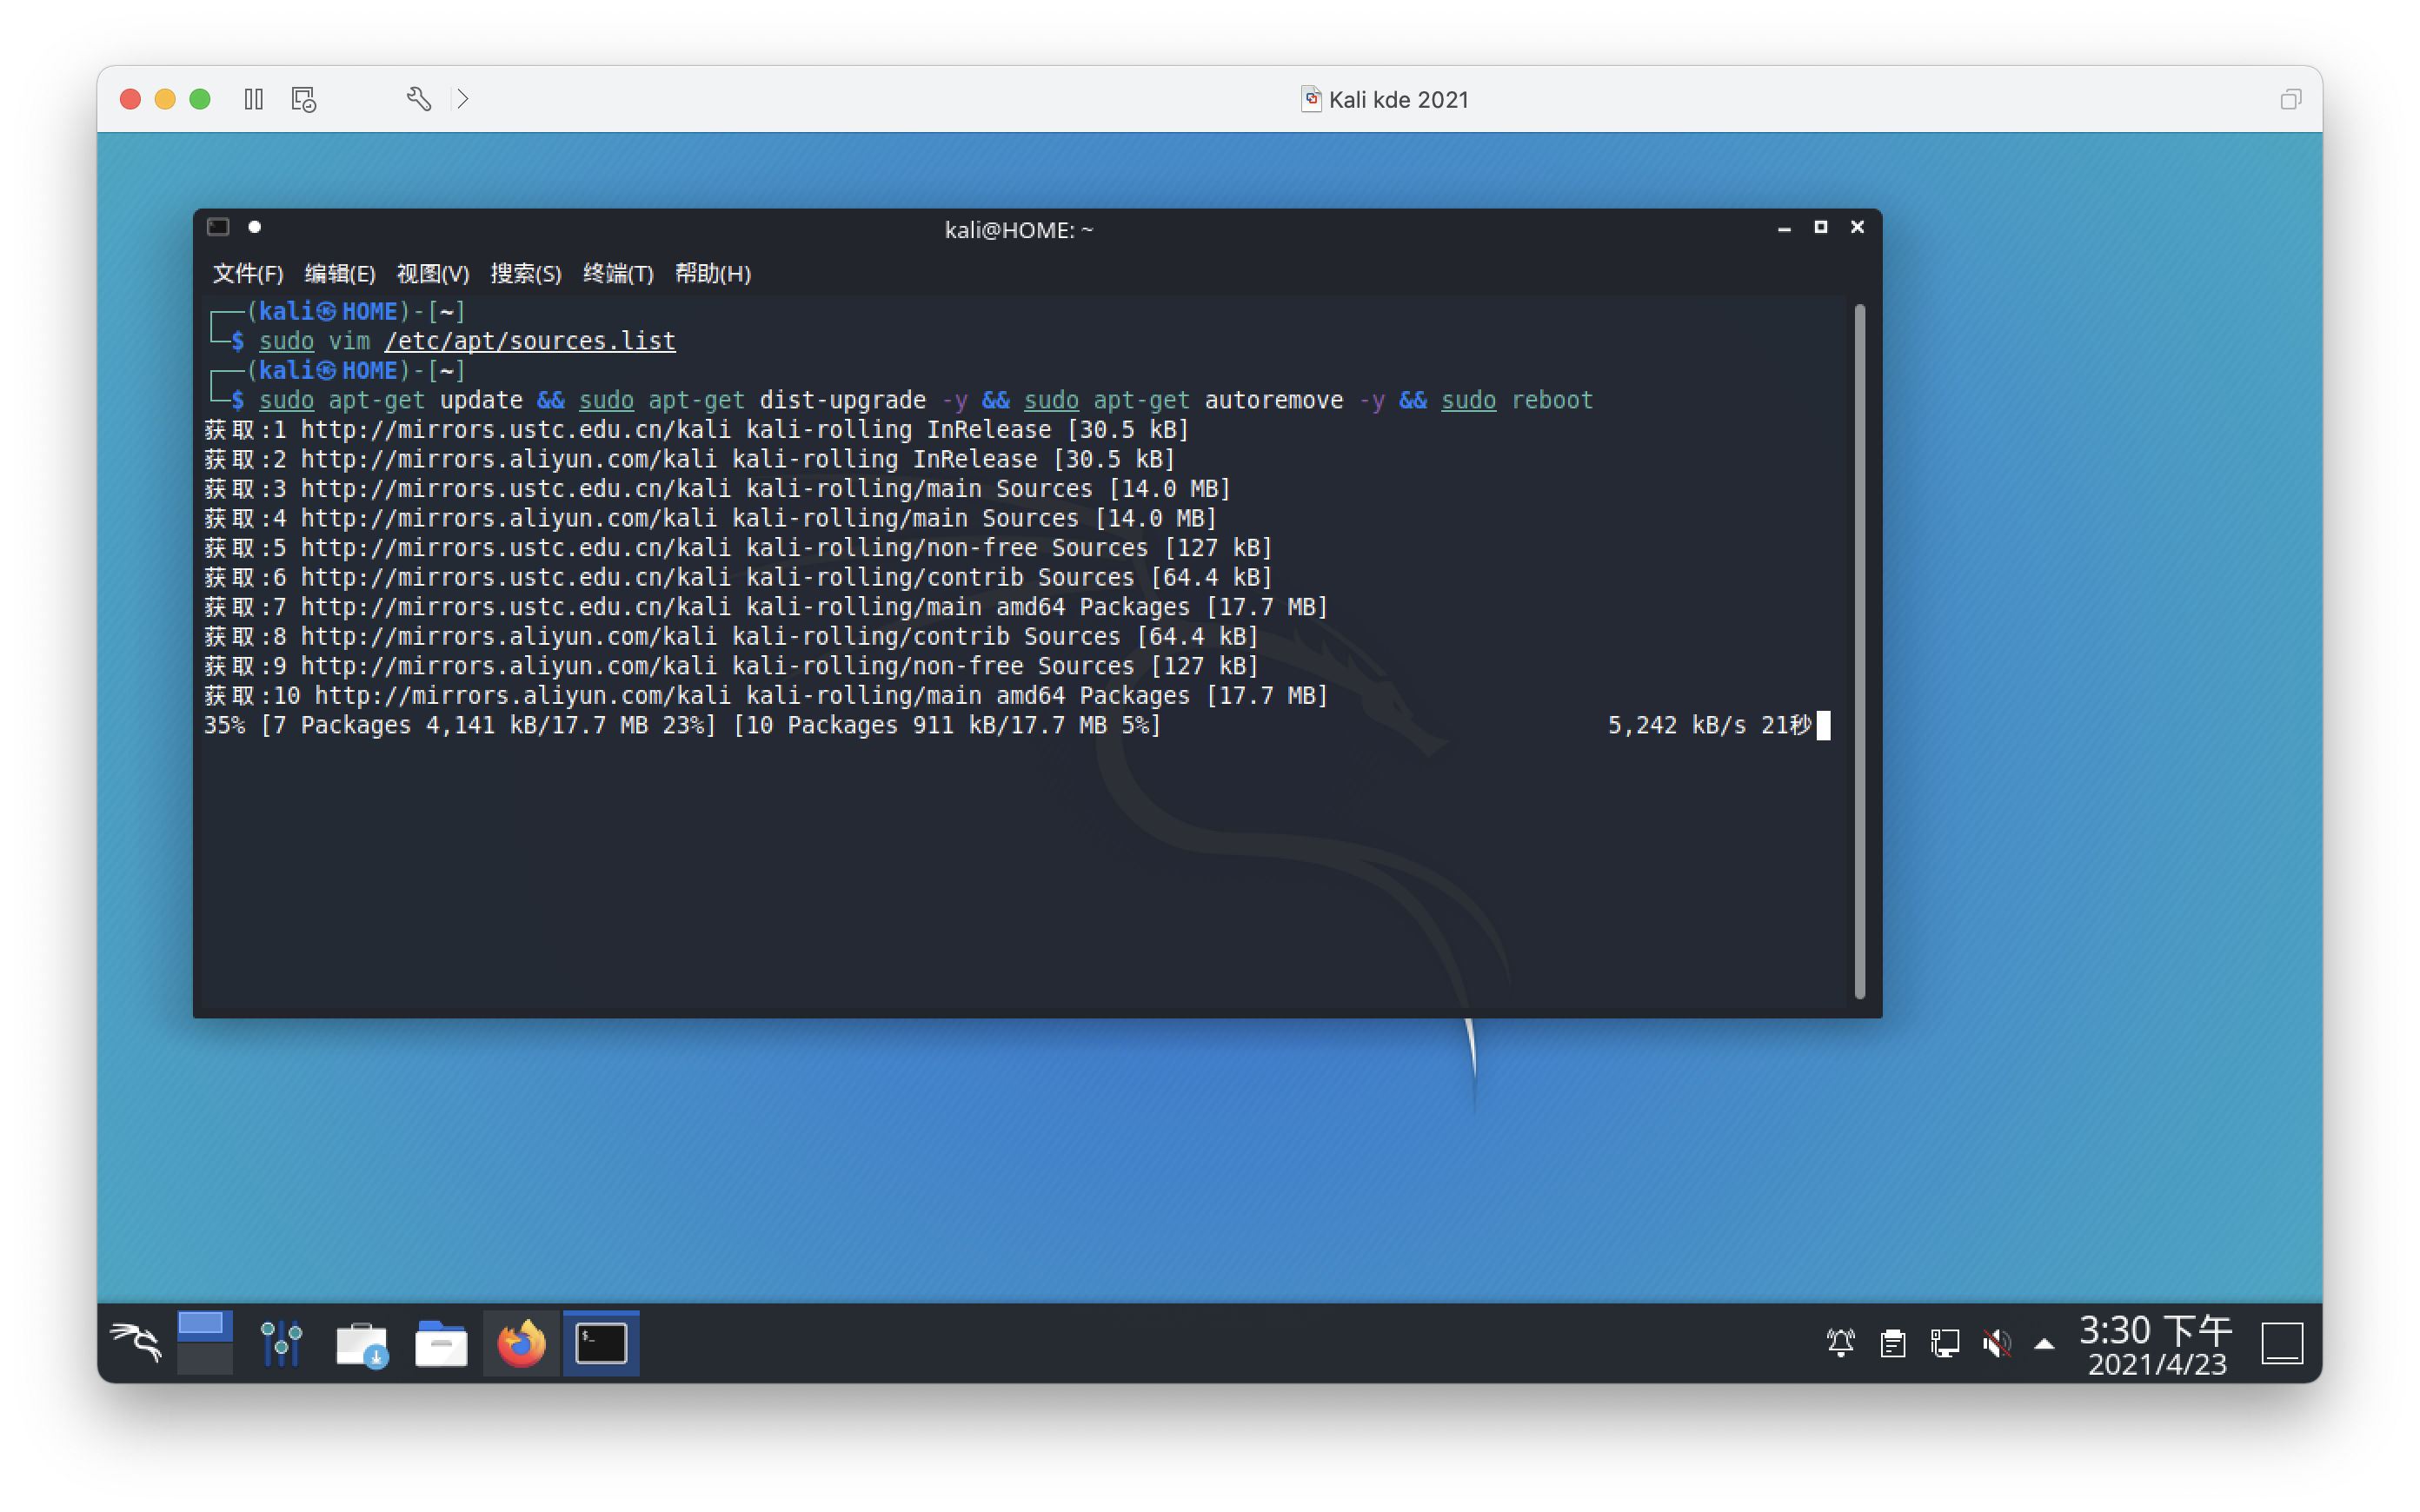Click the 获取:10 aliyun amd64 Packages line
The image size is (2420, 1512).
(x=766, y=696)
